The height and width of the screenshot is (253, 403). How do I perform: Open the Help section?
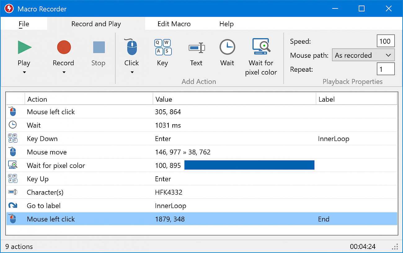(x=226, y=24)
